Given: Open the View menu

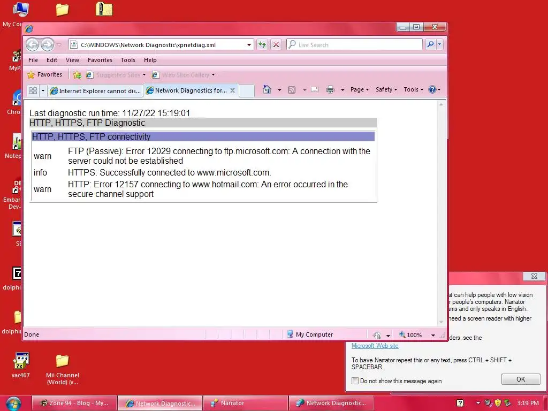Looking at the screenshot, I should click(x=72, y=60).
